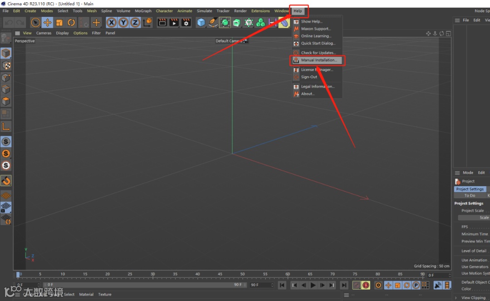
Task: Go to start of animation
Action: 282,285
